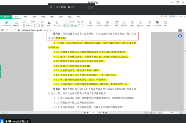The image size is (186, 123).
Task: Unmute Larry's microphone in meeting banner
Action: [x=51, y=7]
